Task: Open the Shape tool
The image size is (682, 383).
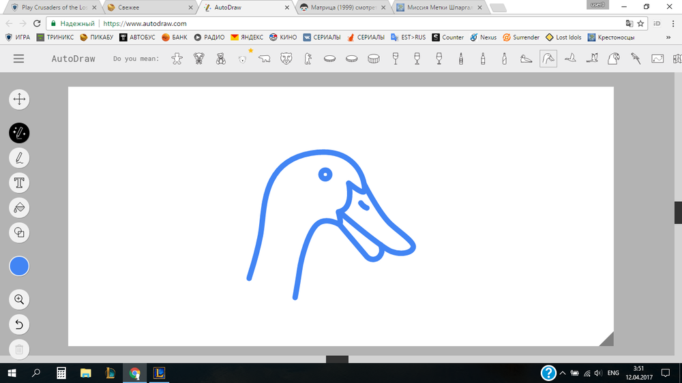Action: 19,232
